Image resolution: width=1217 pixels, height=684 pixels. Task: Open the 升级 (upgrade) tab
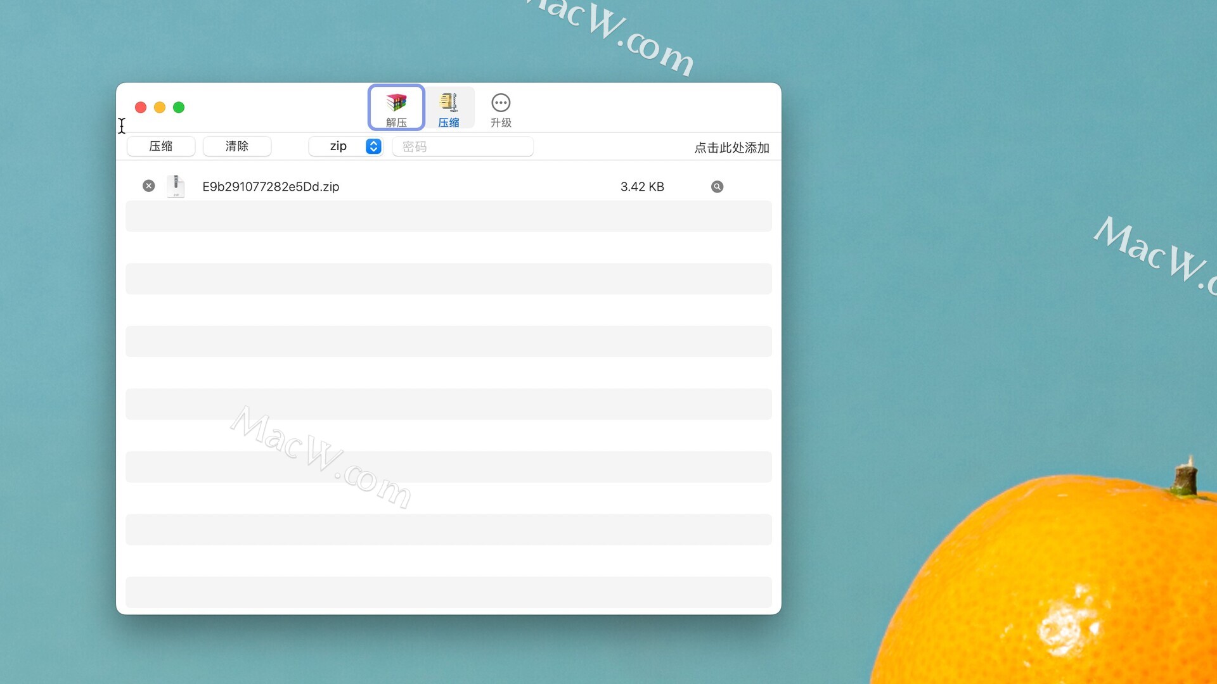(501, 110)
